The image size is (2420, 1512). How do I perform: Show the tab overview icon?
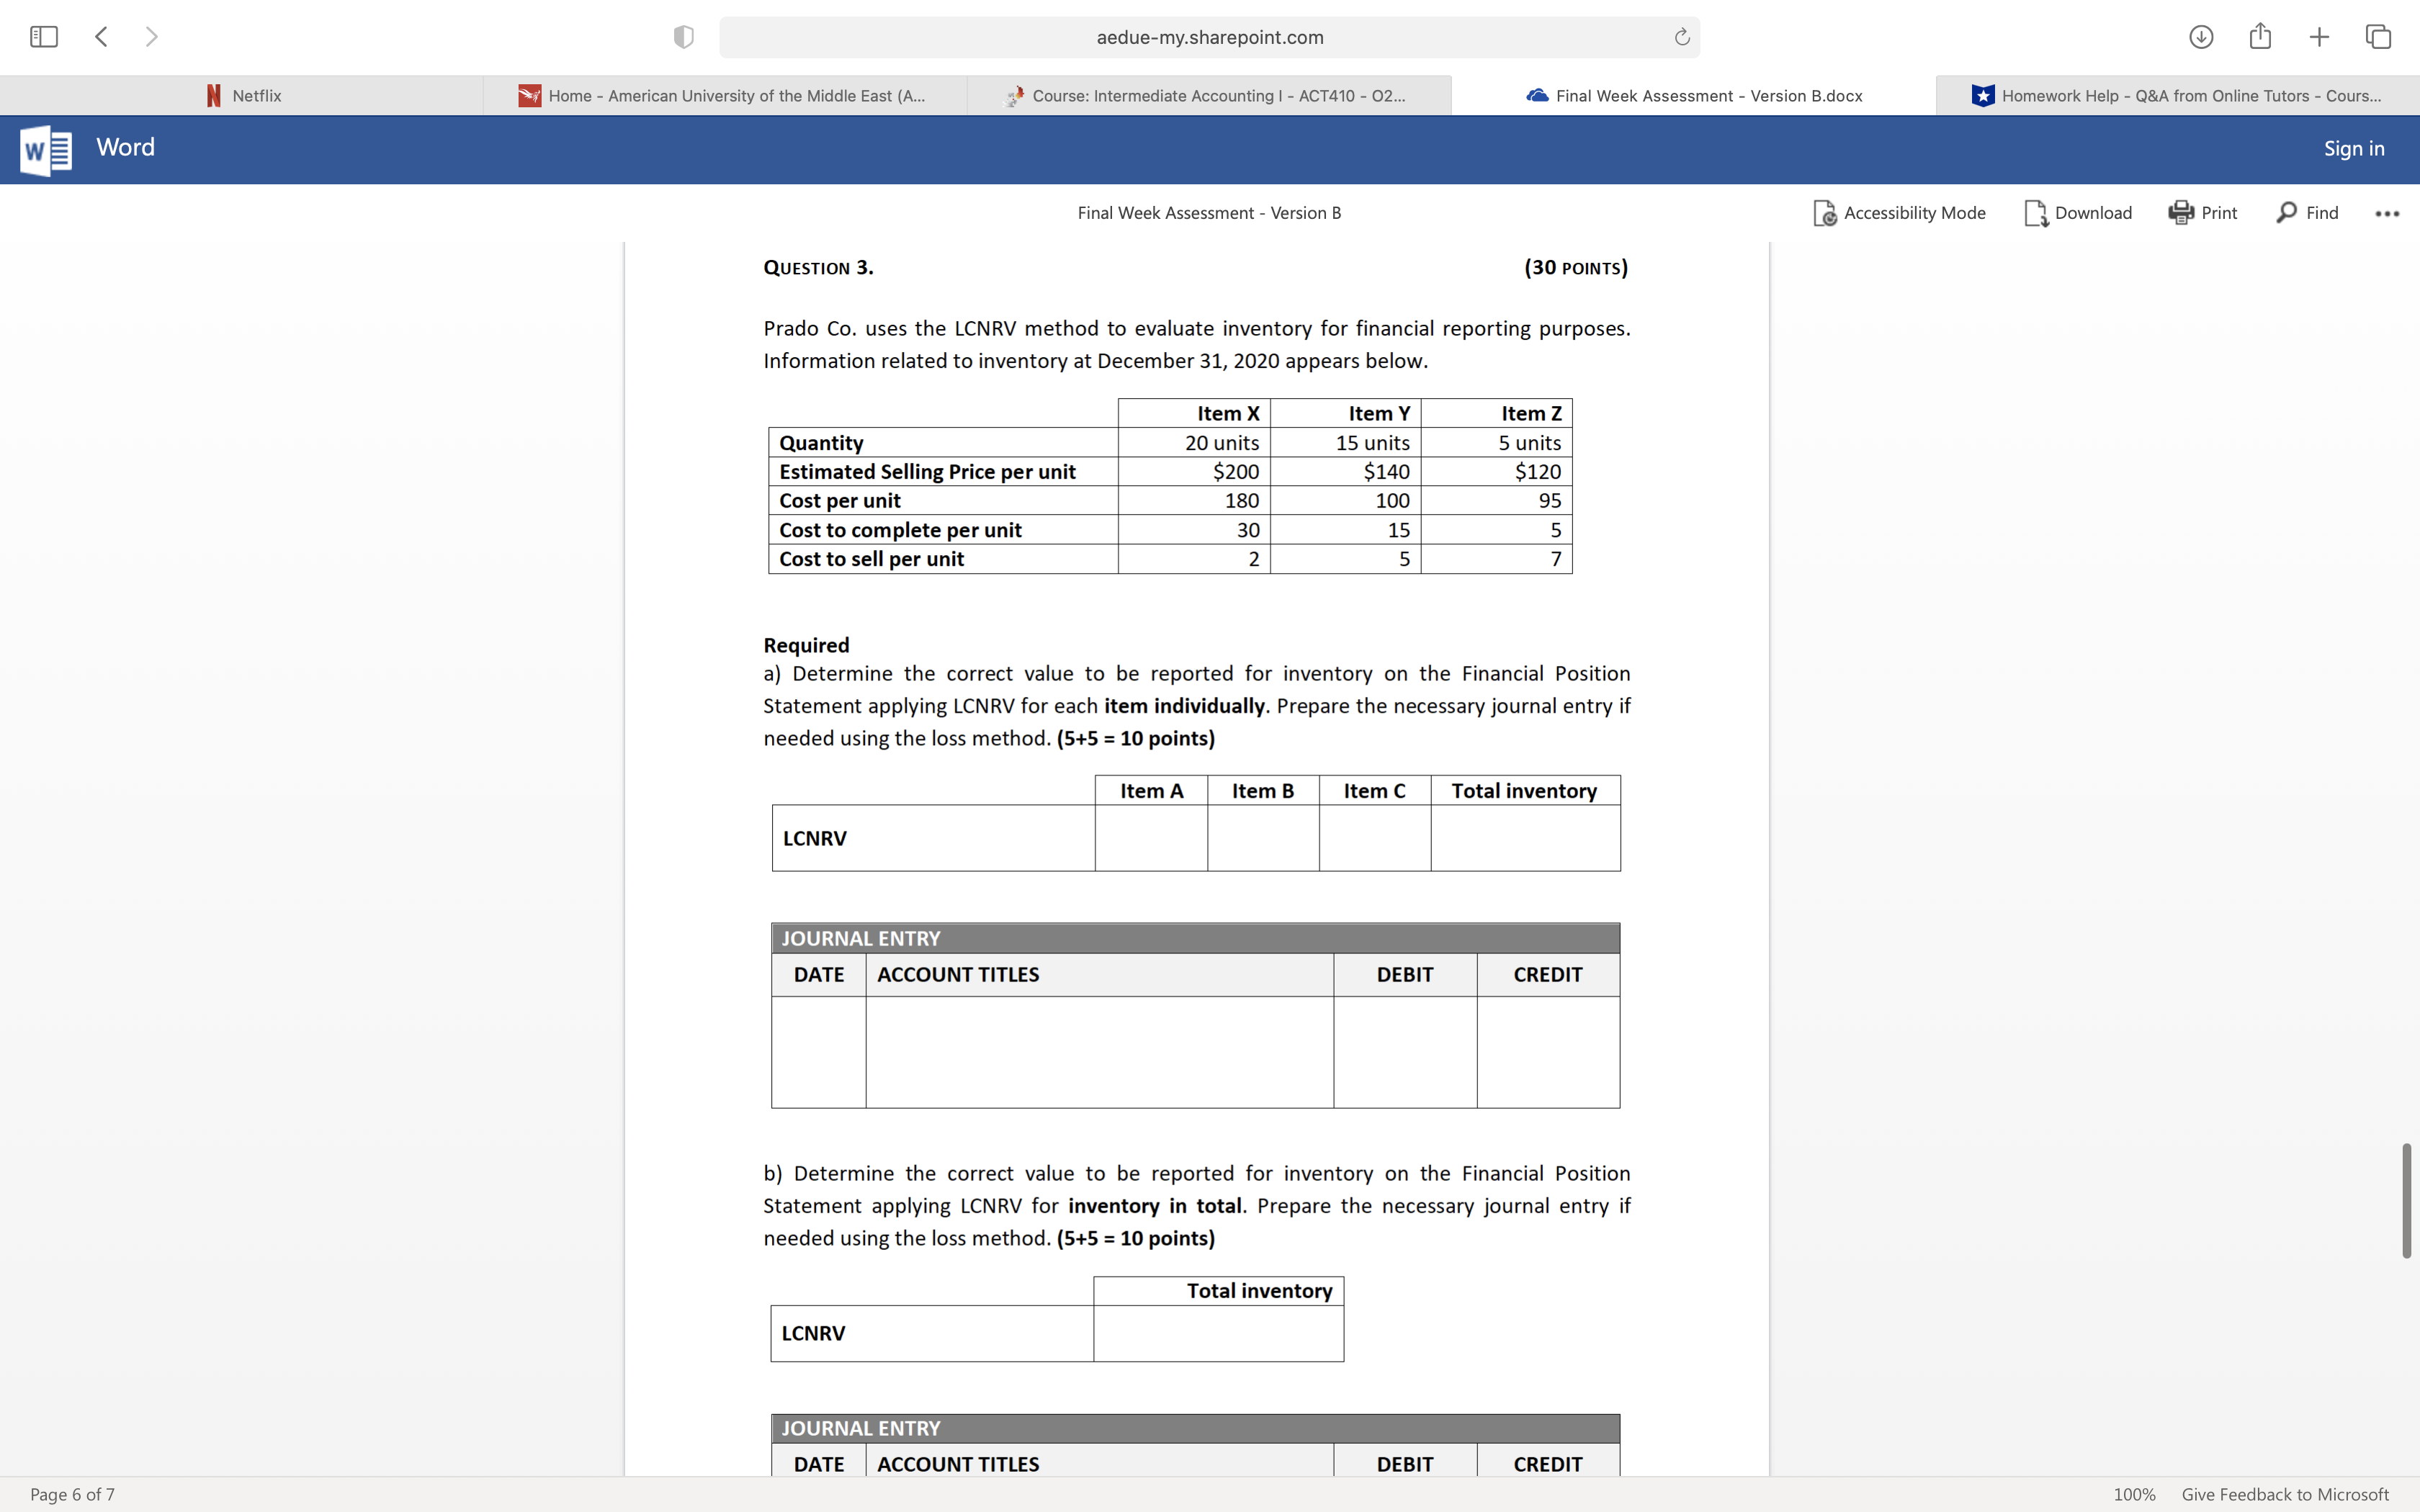coord(2378,37)
